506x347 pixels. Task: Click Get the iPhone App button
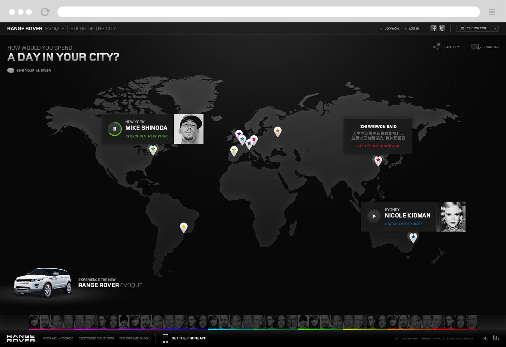[x=189, y=338]
